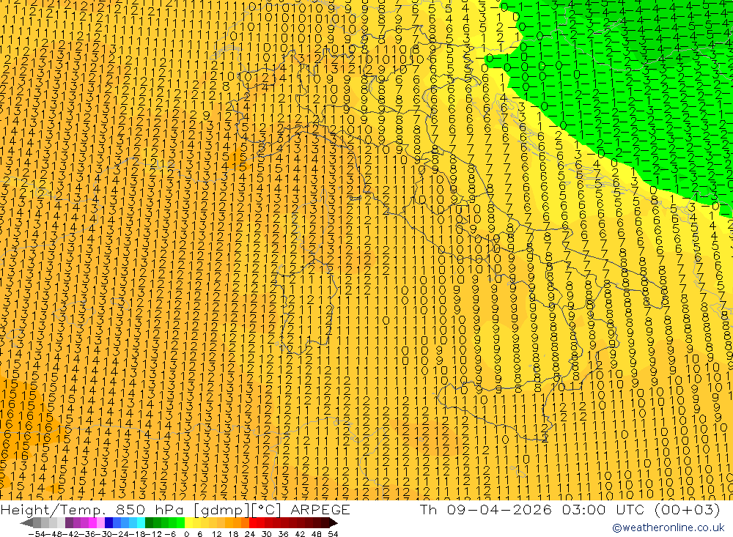This screenshot has height=537, width=733.
Task: Click the '30' legend scale value
Action: coord(267,534)
